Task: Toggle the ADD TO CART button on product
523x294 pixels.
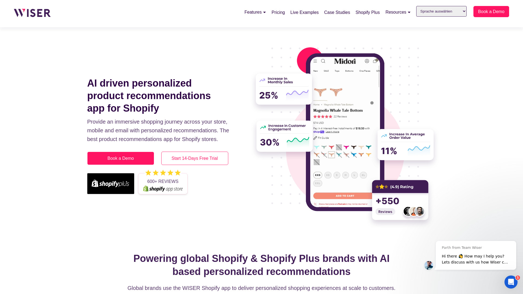Action: 345,195
